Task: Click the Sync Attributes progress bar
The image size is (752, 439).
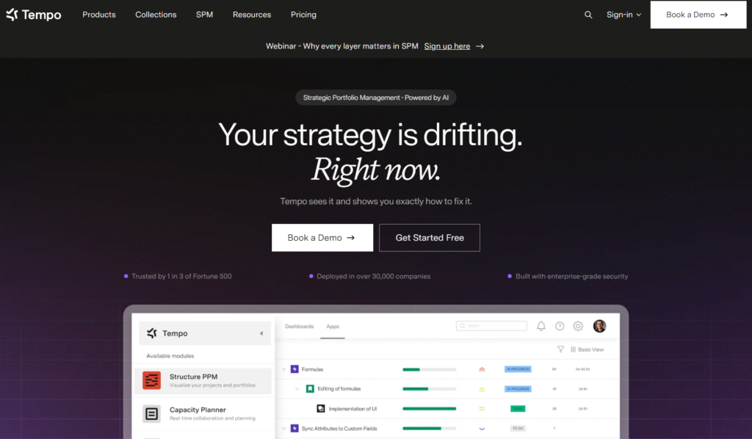Action: pos(429,429)
